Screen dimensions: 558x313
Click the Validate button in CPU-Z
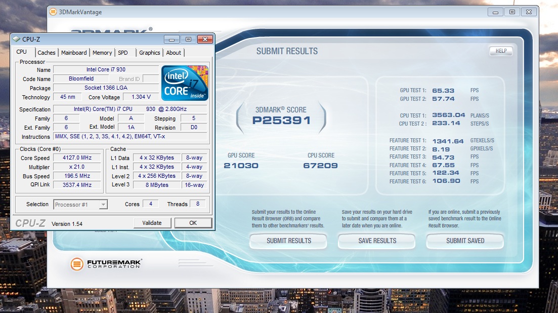152,223
